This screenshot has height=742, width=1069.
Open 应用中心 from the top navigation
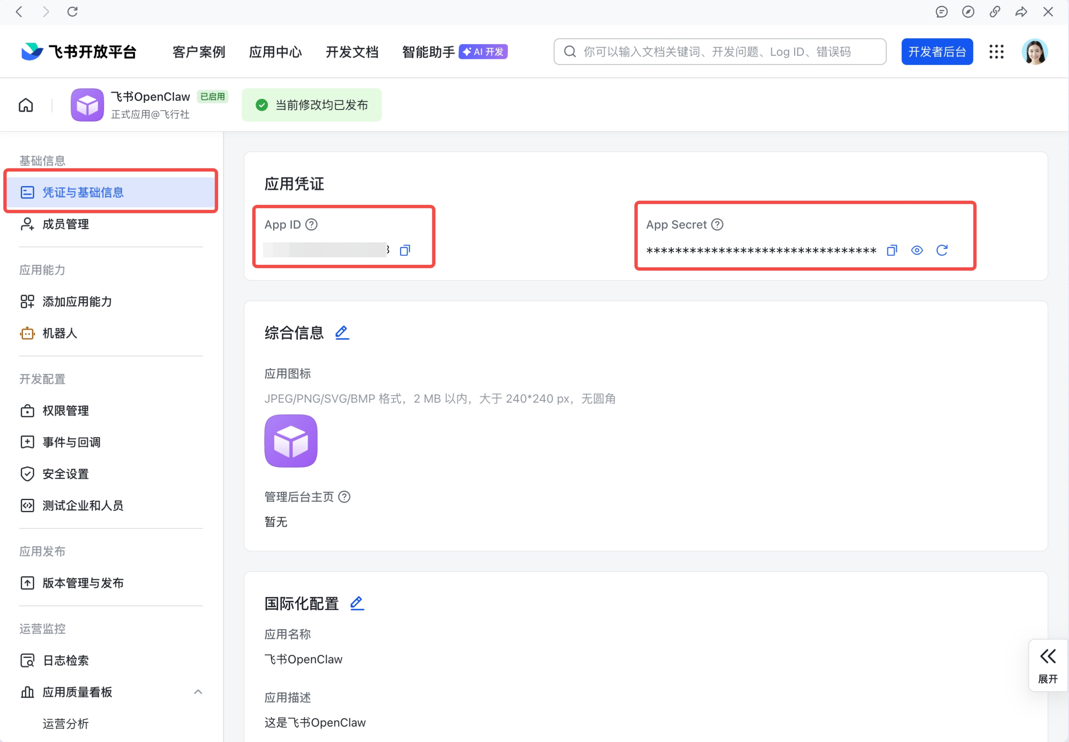275,52
